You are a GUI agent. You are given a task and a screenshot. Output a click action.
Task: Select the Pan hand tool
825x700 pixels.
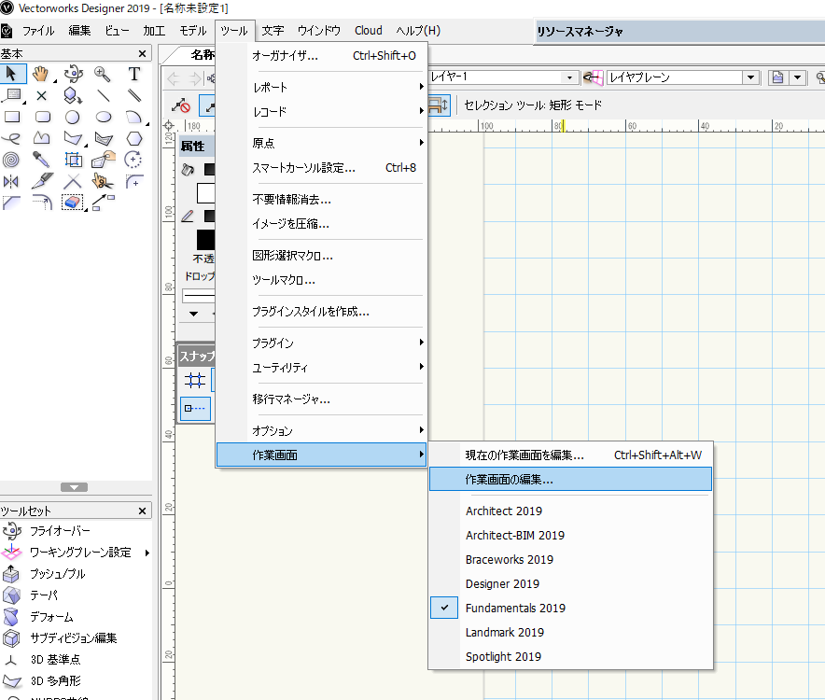[40, 74]
